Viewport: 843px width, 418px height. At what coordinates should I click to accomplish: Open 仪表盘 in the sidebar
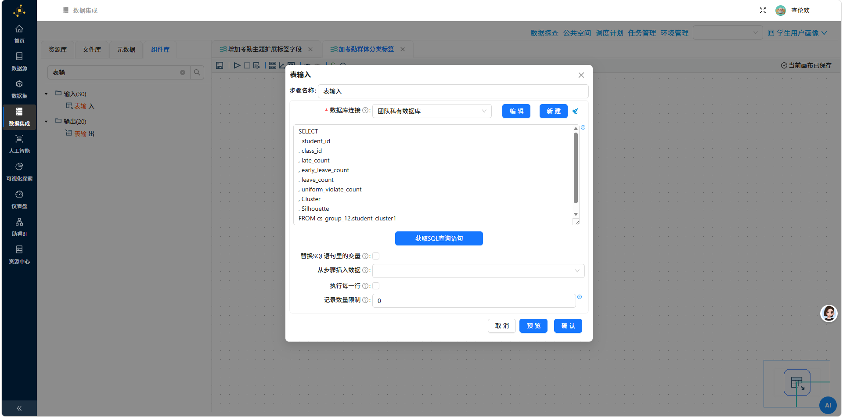click(19, 200)
